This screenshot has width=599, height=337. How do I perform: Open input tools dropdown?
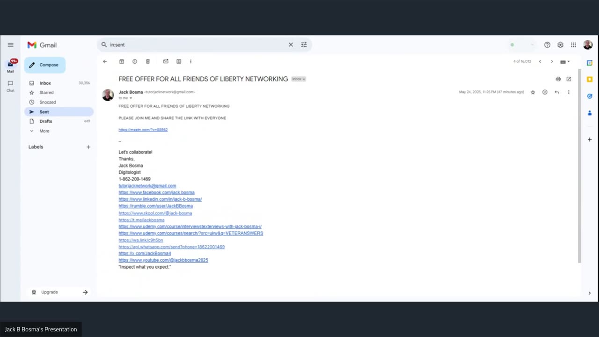click(565, 62)
